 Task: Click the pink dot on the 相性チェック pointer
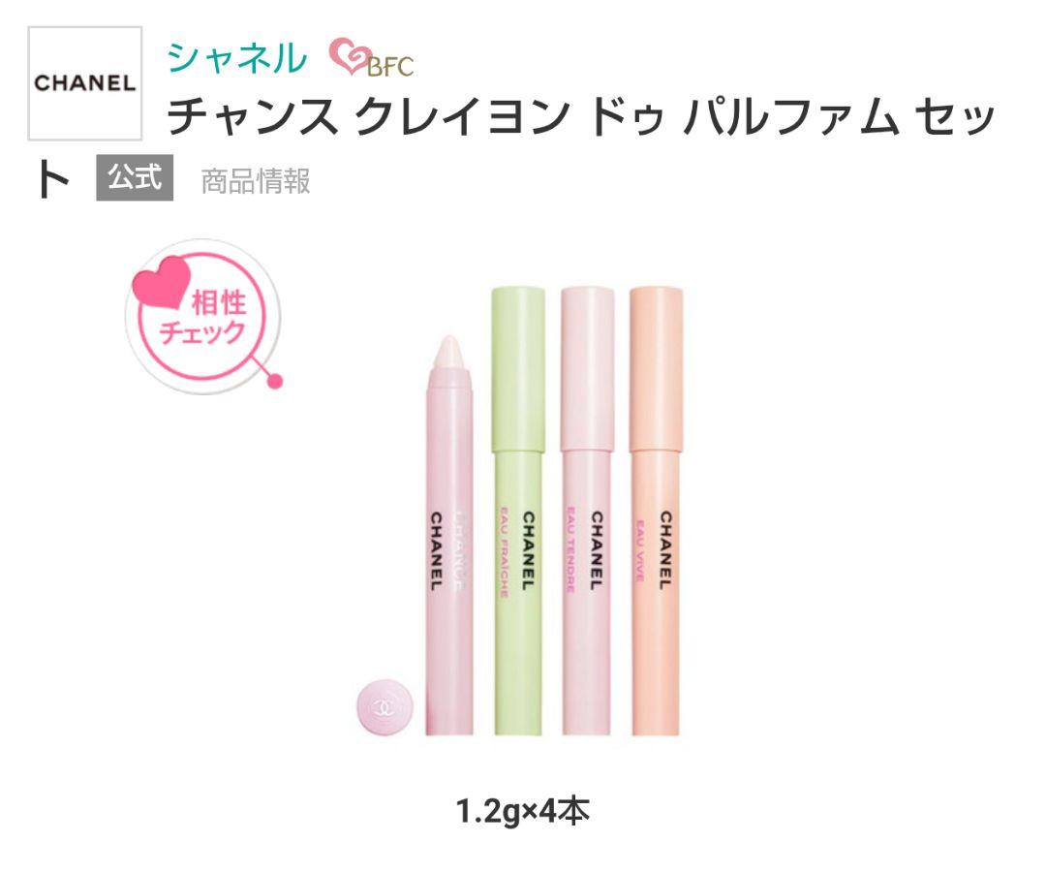pyautogui.click(x=274, y=382)
